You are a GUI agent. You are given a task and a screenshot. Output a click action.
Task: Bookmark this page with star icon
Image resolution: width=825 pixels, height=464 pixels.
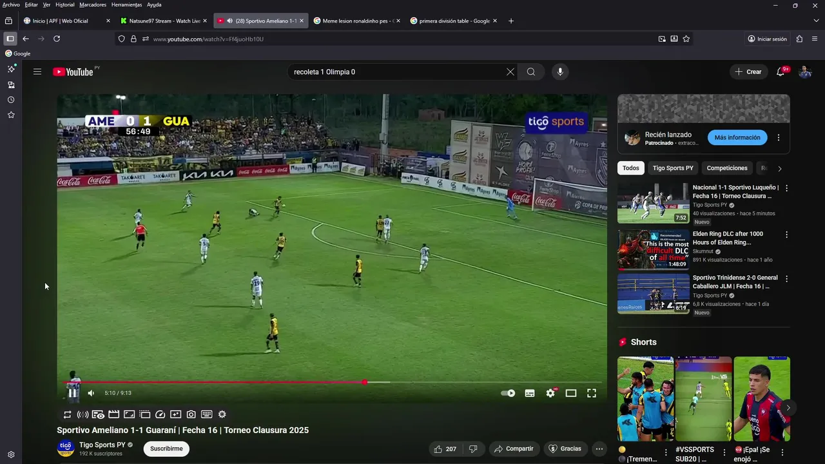tap(686, 39)
